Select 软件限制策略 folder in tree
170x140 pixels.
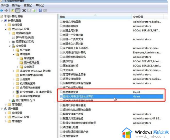pos(28,83)
